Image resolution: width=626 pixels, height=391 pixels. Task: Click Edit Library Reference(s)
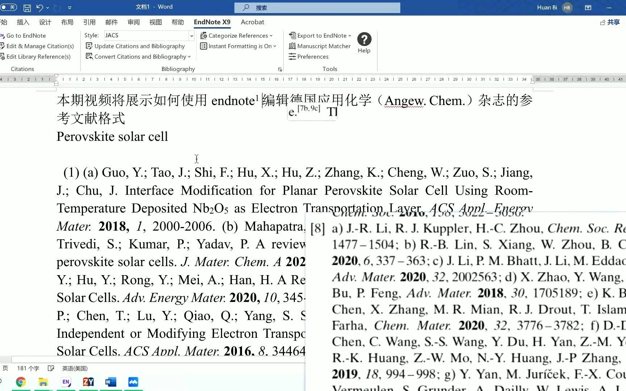pos(38,56)
